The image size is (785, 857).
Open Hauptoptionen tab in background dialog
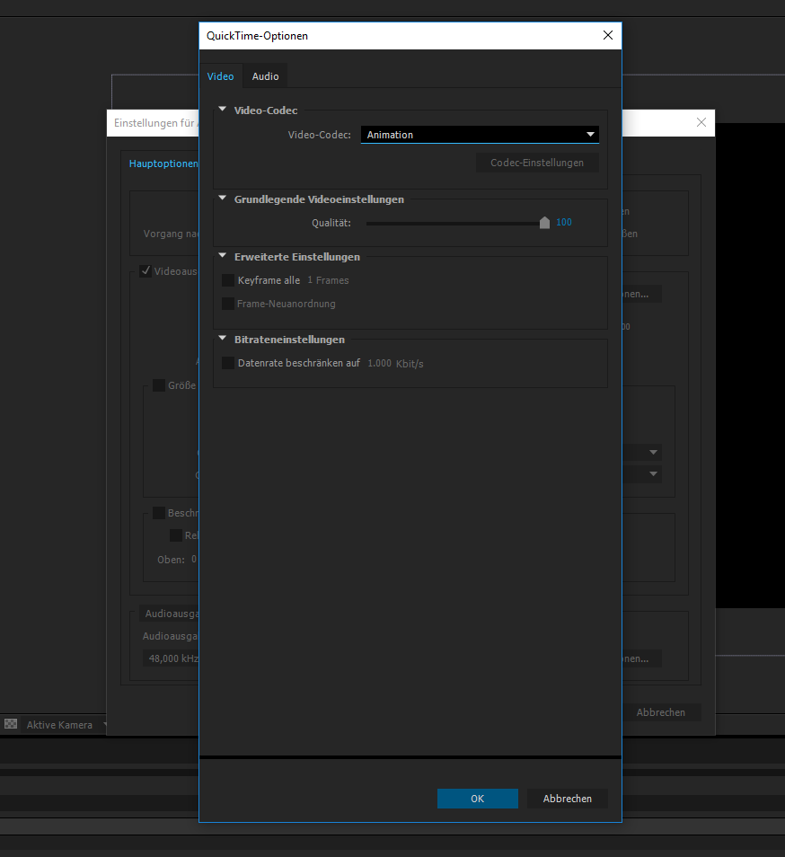click(x=163, y=163)
